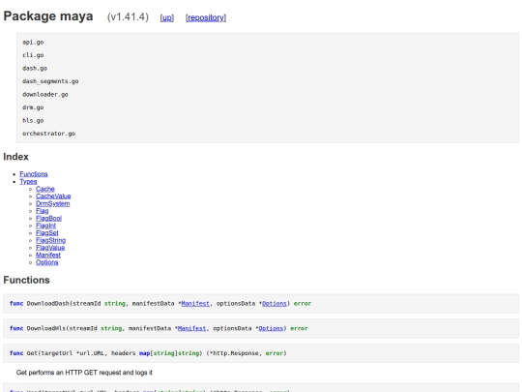Jump to Functions in the Index list

click(34, 174)
